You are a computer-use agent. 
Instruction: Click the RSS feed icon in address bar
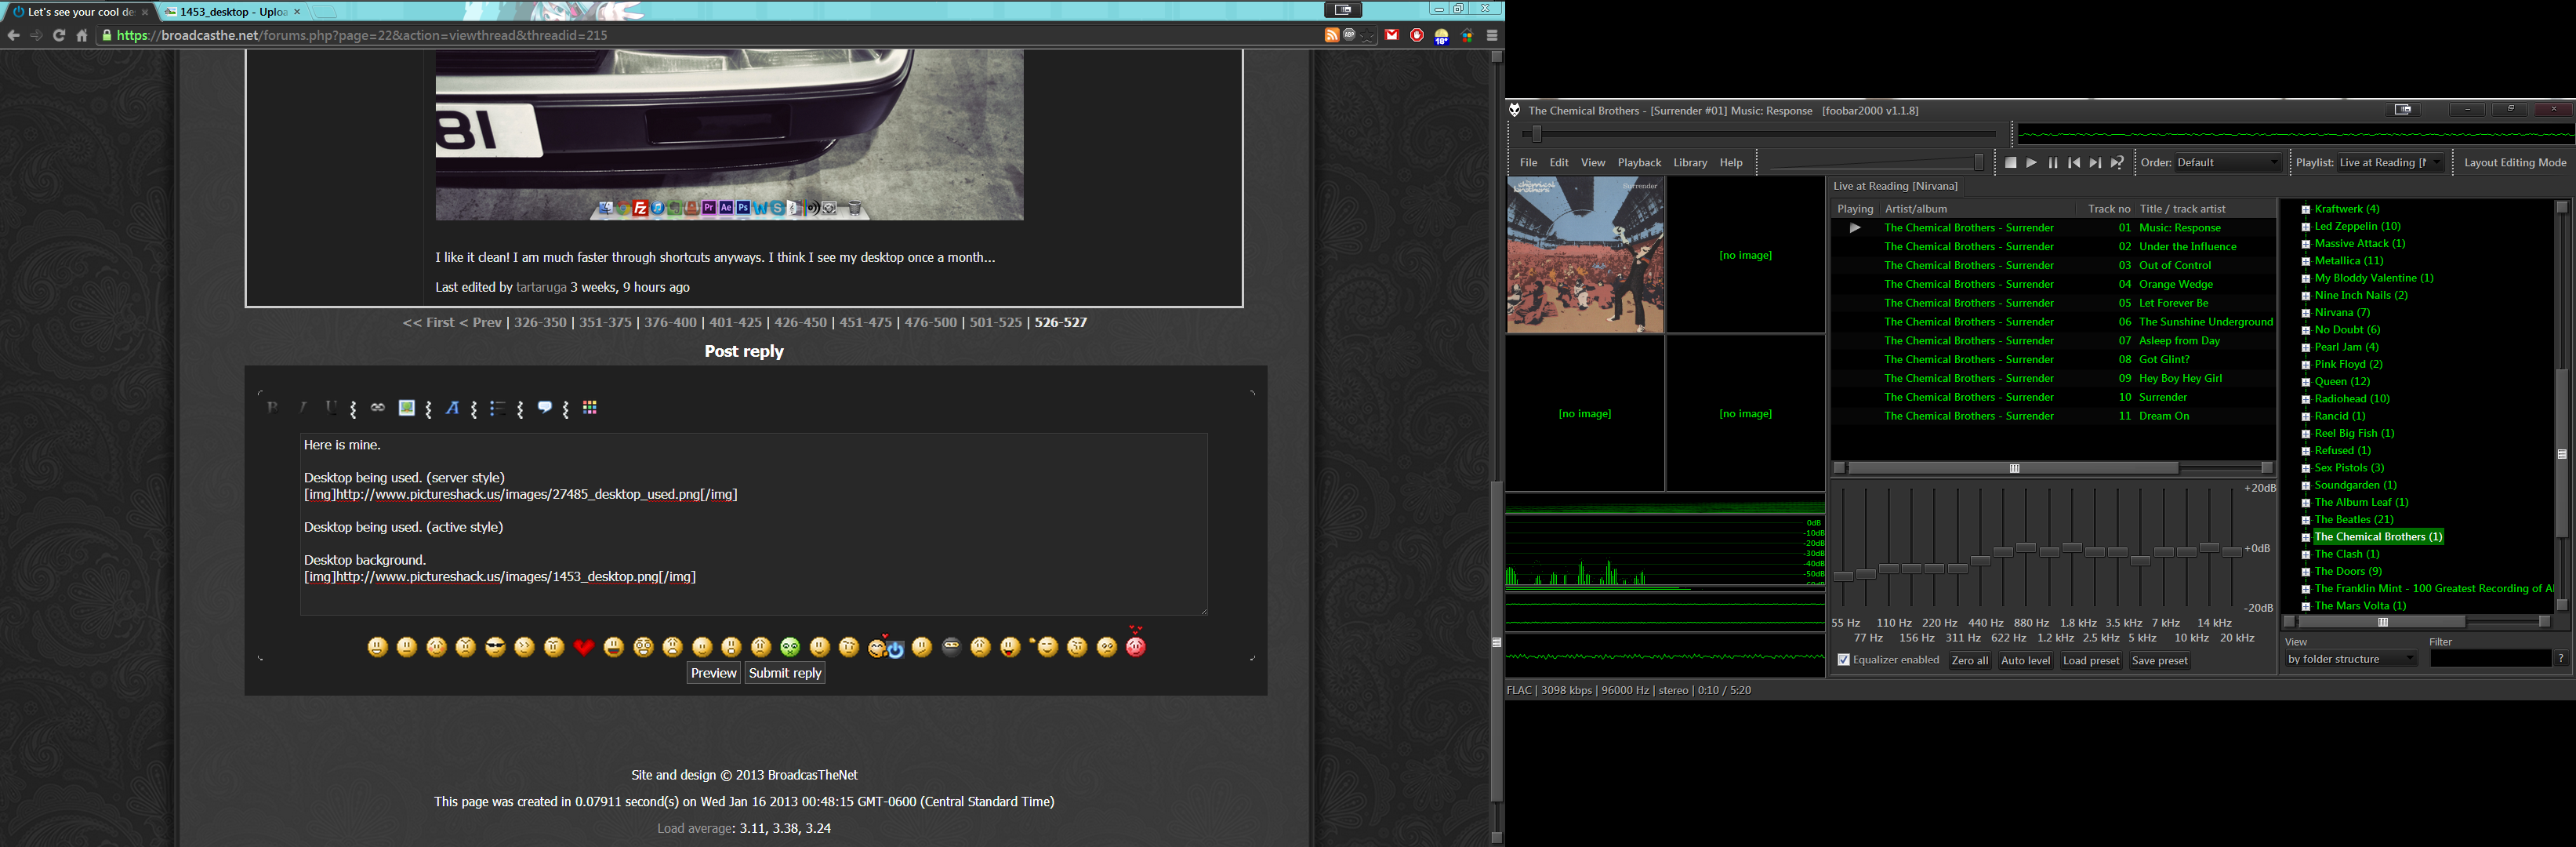click(1331, 35)
